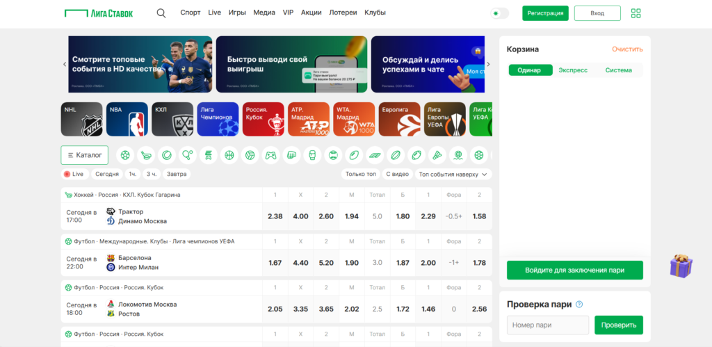Select the baseball sport icon
The image size is (712, 347).
(x=333, y=155)
